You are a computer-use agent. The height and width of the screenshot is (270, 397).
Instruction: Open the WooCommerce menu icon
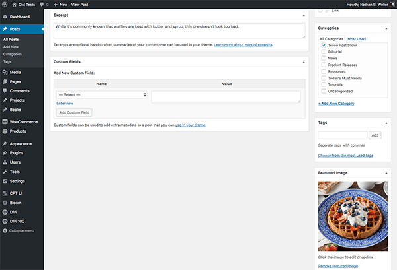click(5, 121)
